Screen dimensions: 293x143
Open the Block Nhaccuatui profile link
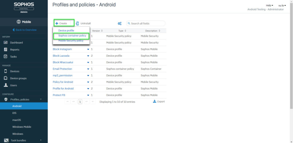pos(63,62)
